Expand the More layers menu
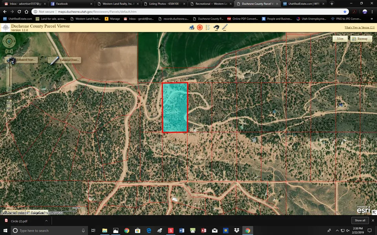377x235 pixels. coord(340,39)
